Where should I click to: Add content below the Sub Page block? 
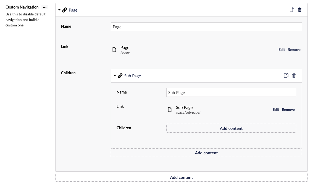click(x=206, y=153)
